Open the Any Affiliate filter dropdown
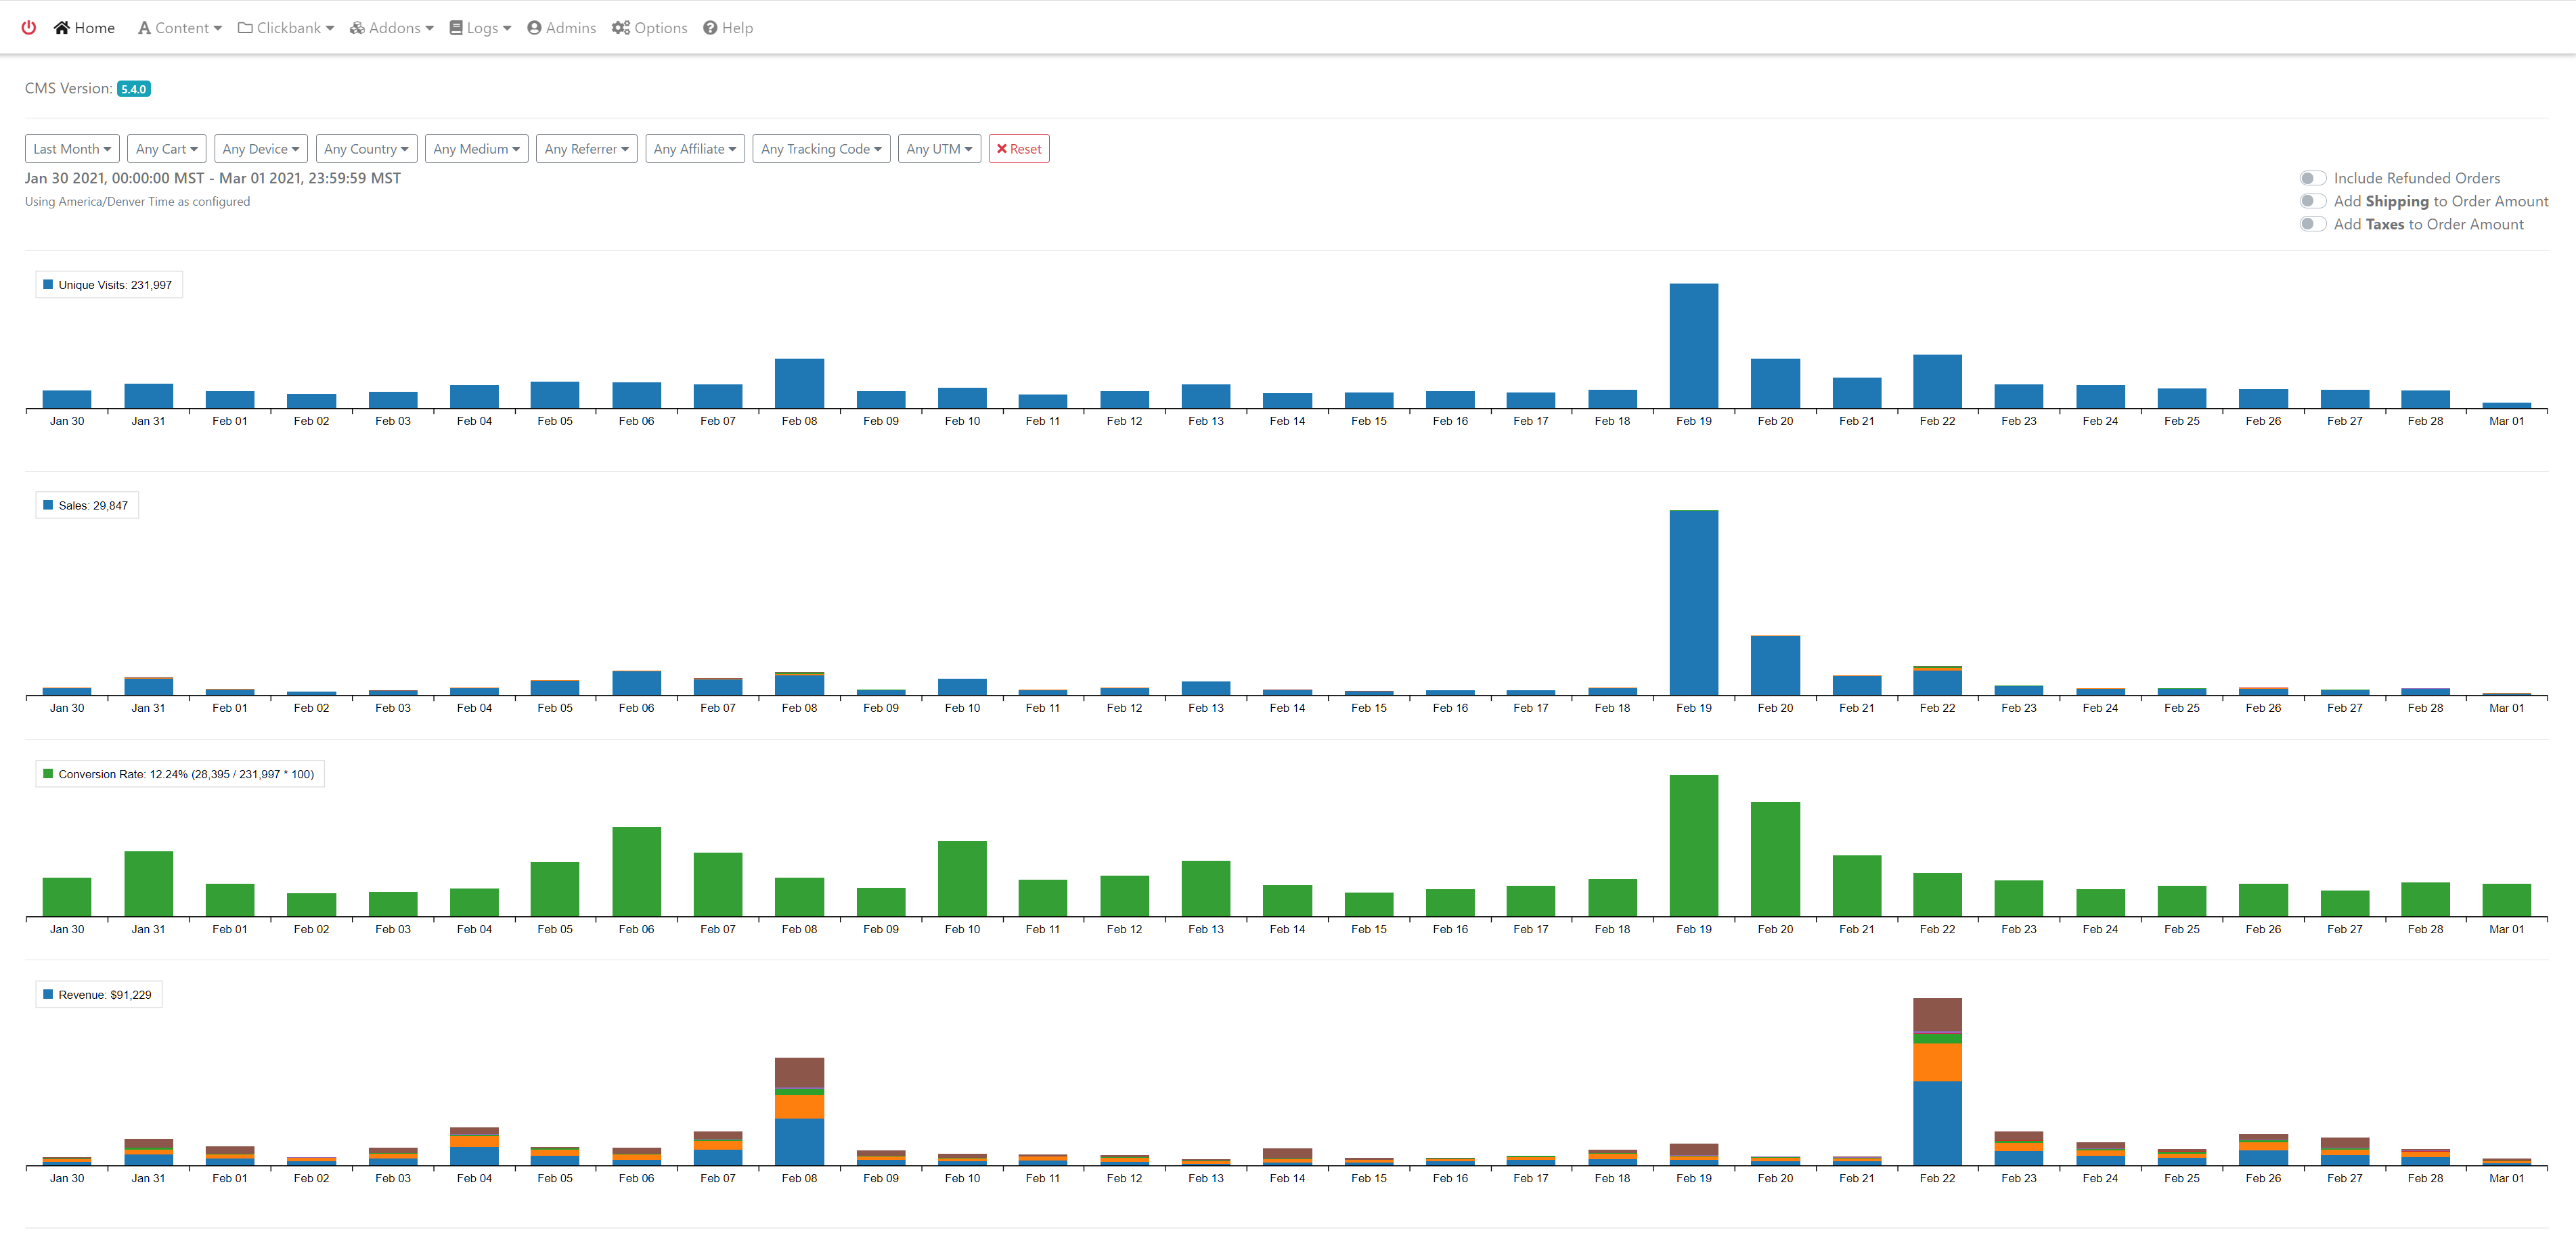 [x=694, y=149]
